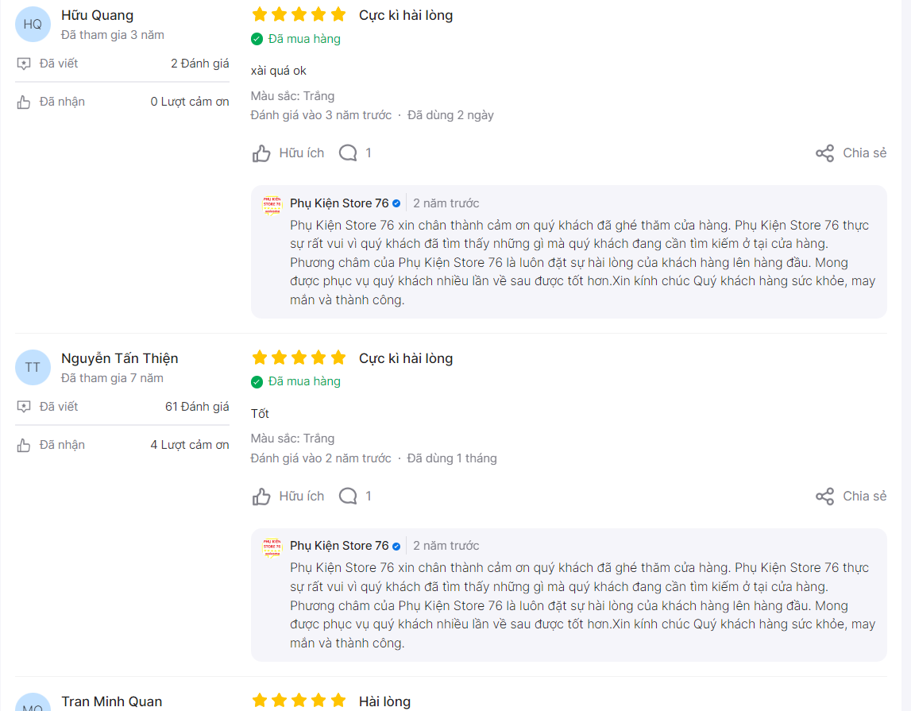911x711 pixels.
Task: Open comment bubble on Hữu Quang's review
Action: (x=348, y=153)
